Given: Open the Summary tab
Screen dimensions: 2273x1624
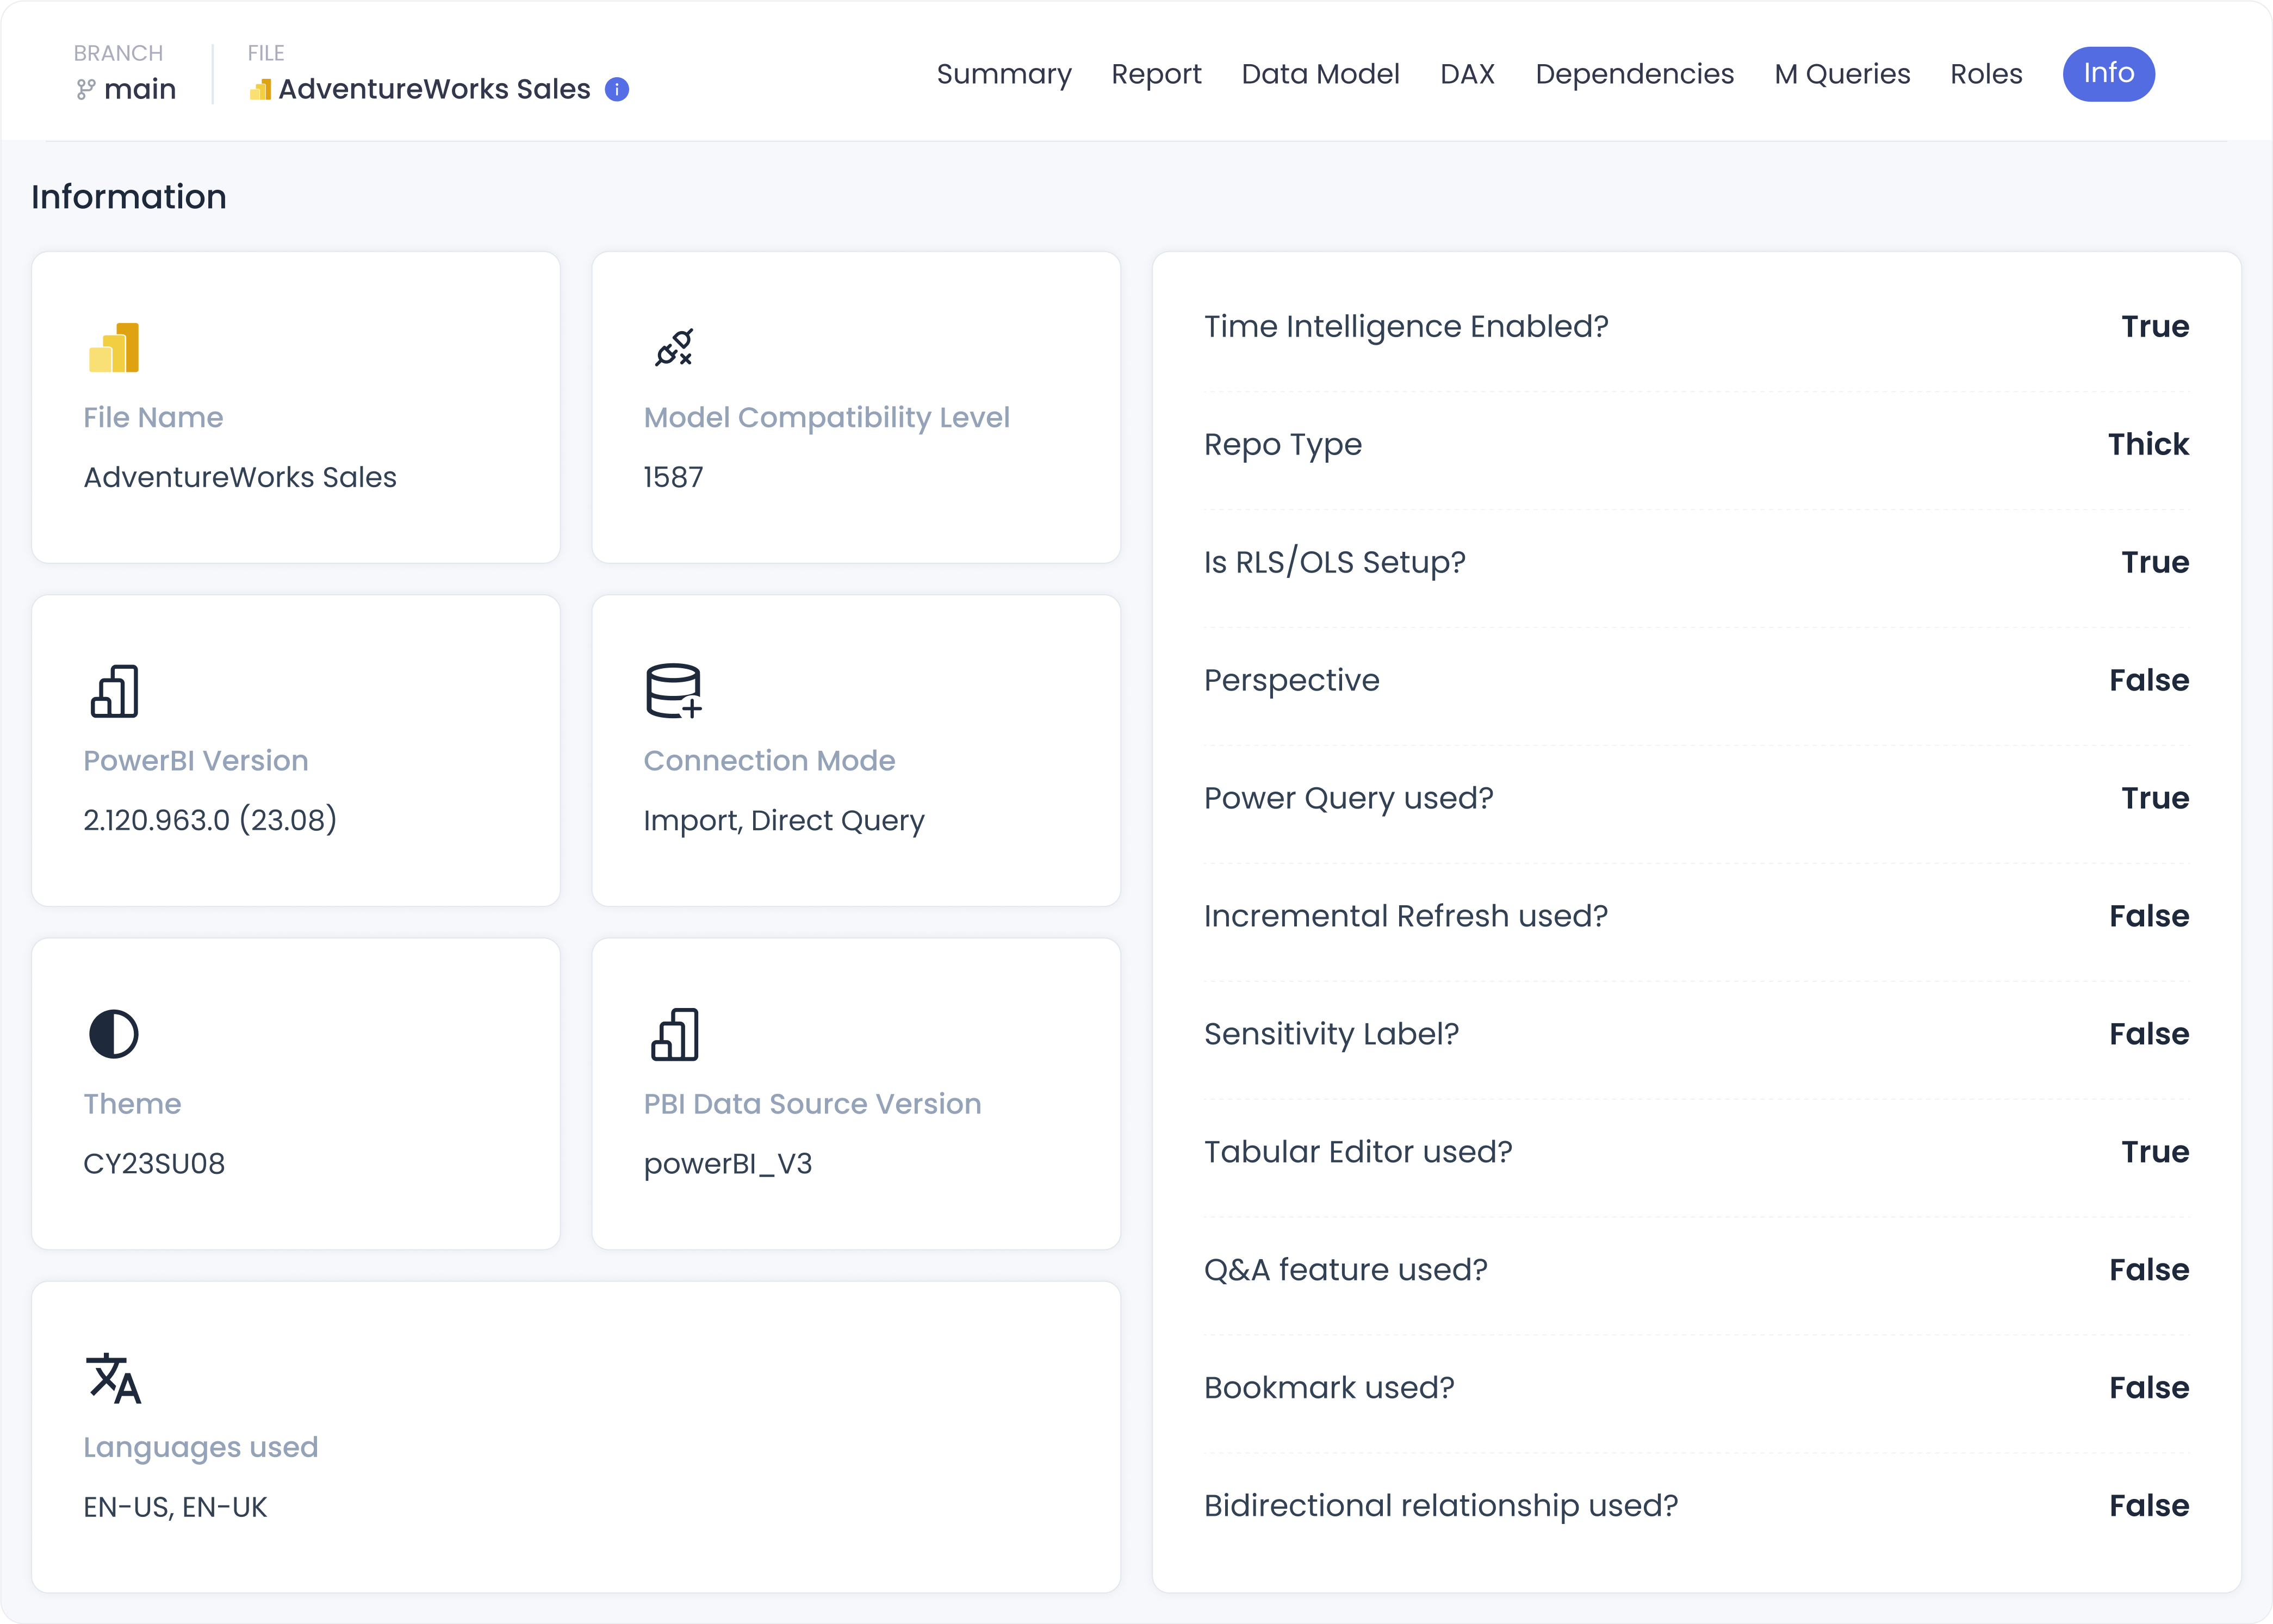Looking at the screenshot, I should click(x=1003, y=74).
